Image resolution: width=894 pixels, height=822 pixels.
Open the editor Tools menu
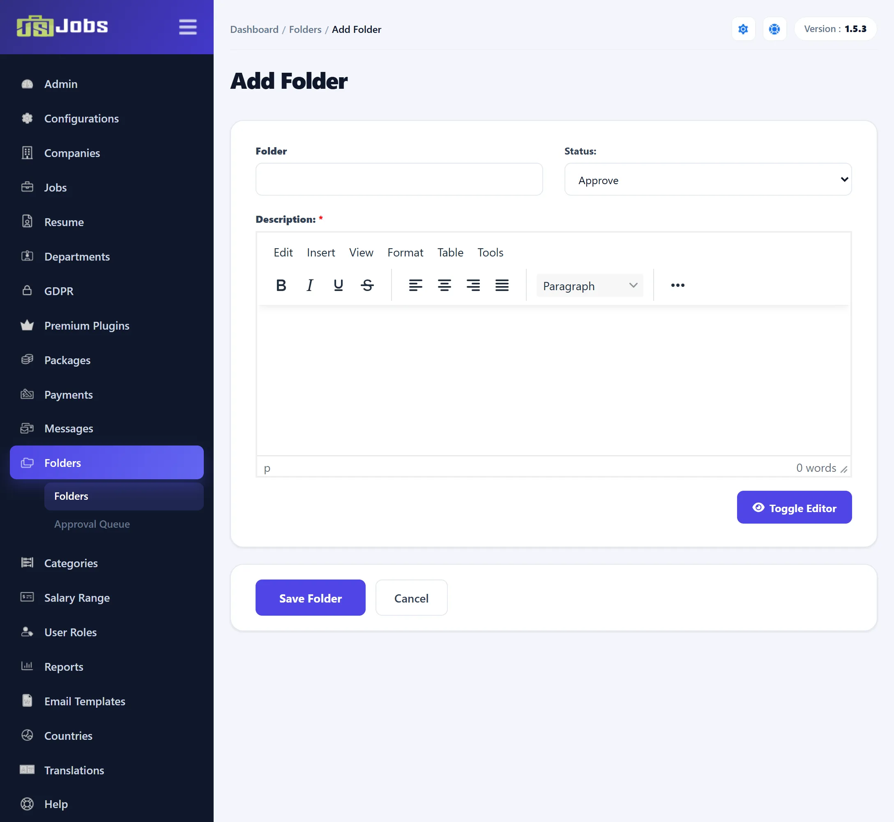pos(490,253)
